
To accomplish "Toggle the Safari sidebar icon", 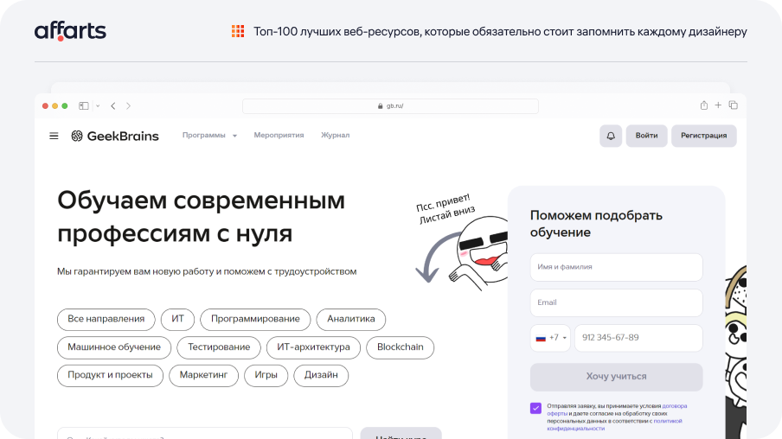I will pos(84,105).
